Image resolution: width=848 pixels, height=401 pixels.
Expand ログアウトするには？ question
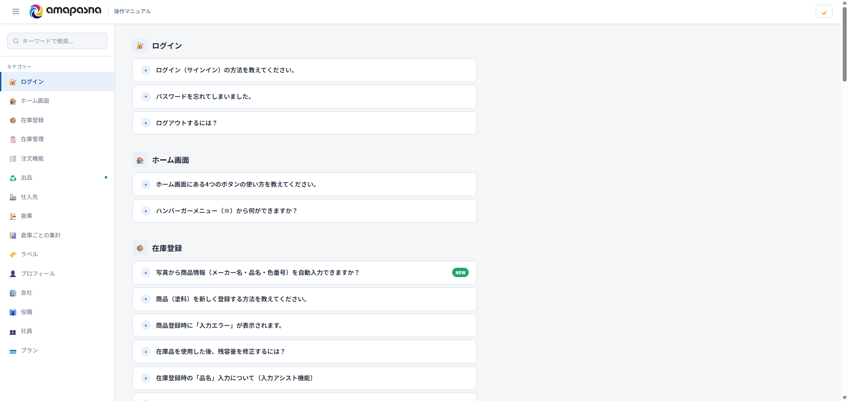coord(305,123)
